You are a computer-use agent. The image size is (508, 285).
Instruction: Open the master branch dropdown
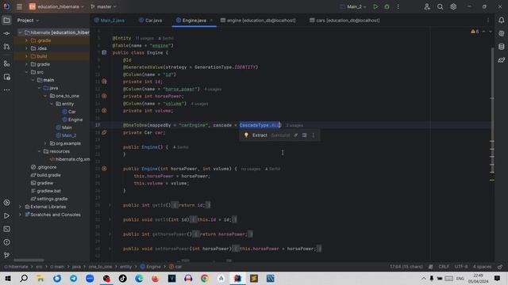pos(103,6)
